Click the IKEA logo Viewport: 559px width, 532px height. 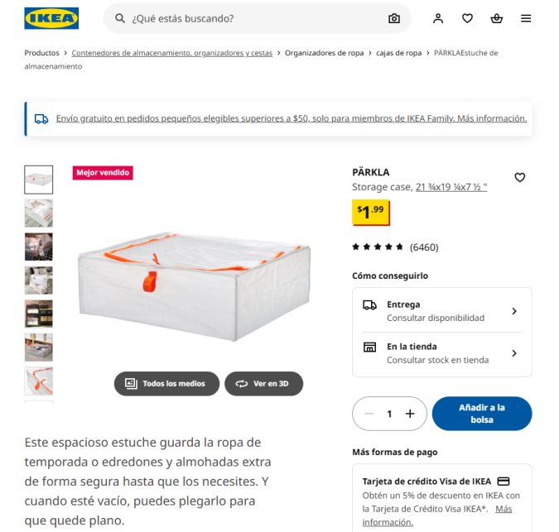(51, 18)
